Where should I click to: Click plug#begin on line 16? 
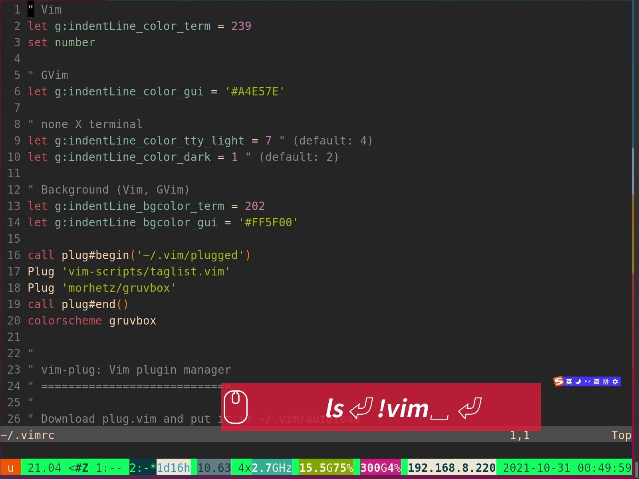point(95,255)
